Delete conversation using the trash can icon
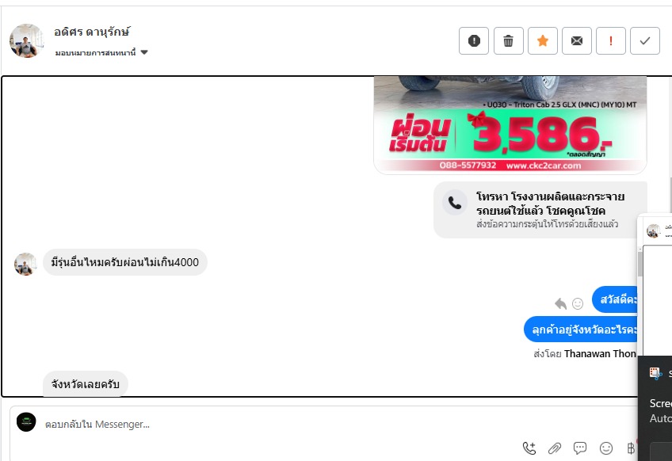Image resolution: width=672 pixels, height=461 pixels. pos(508,40)
